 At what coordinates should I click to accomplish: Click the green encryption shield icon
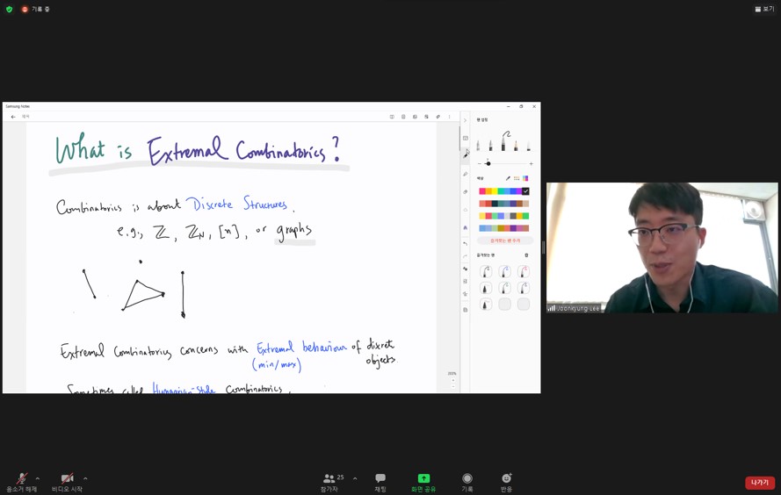10,9
